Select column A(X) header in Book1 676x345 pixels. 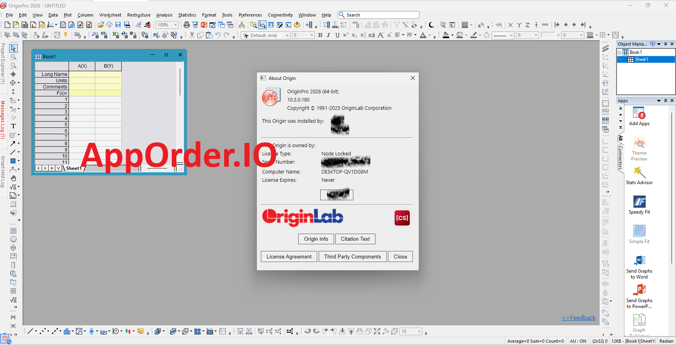pos(82,66)
